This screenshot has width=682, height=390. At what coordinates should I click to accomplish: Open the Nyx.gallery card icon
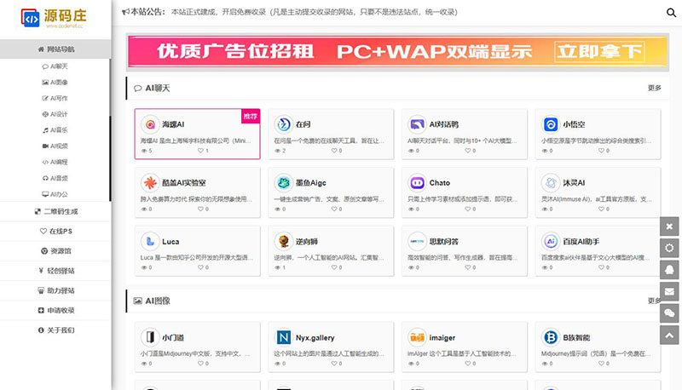pyautogui.click(x=284, y=337)
